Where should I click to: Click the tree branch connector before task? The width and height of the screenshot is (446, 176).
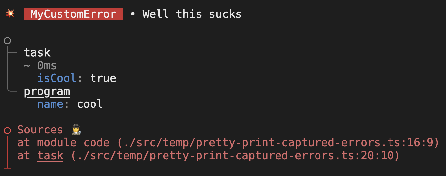(x=12, y=53)
